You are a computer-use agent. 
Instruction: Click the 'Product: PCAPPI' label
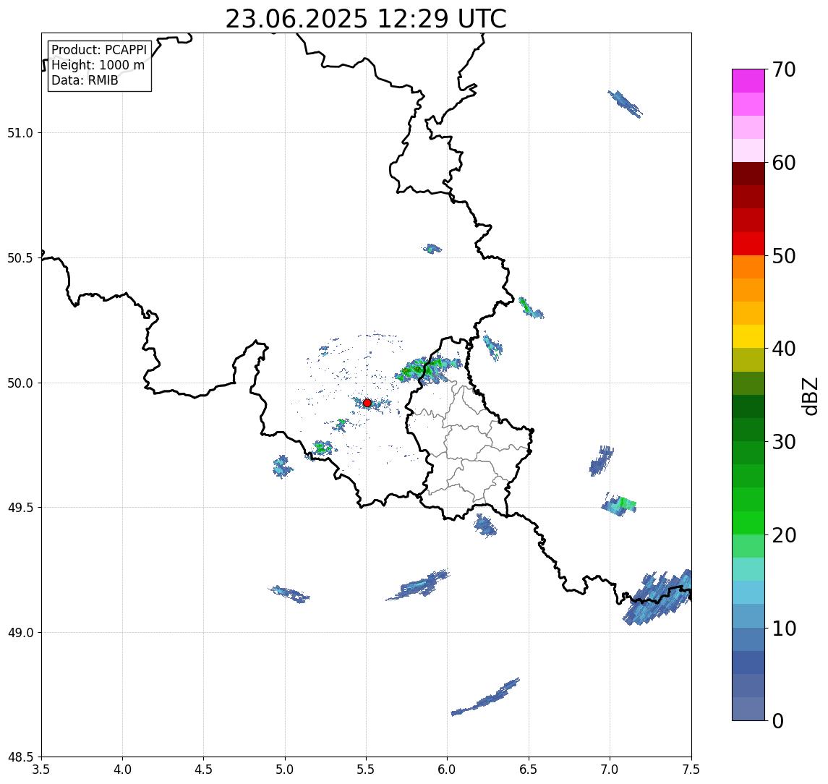(x=99, y=50)
